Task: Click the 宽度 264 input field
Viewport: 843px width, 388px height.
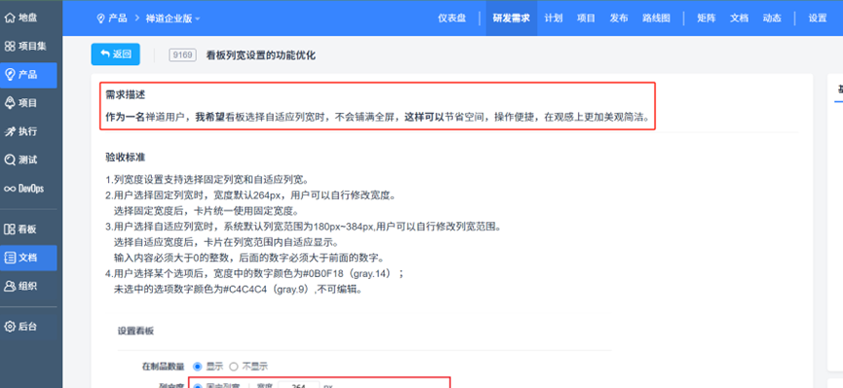Action: [x=299, y=386]
